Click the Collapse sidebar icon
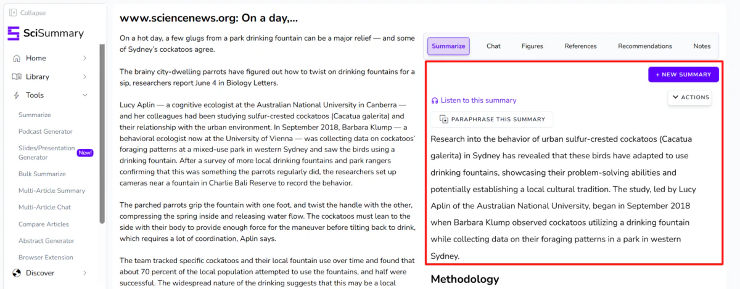This screenshot has width=740, height=289. (x=14, y=13)
